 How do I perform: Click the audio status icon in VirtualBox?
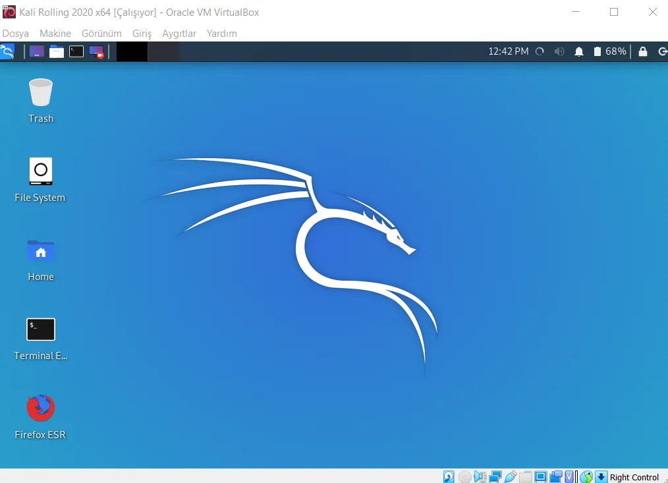[480, 476]
